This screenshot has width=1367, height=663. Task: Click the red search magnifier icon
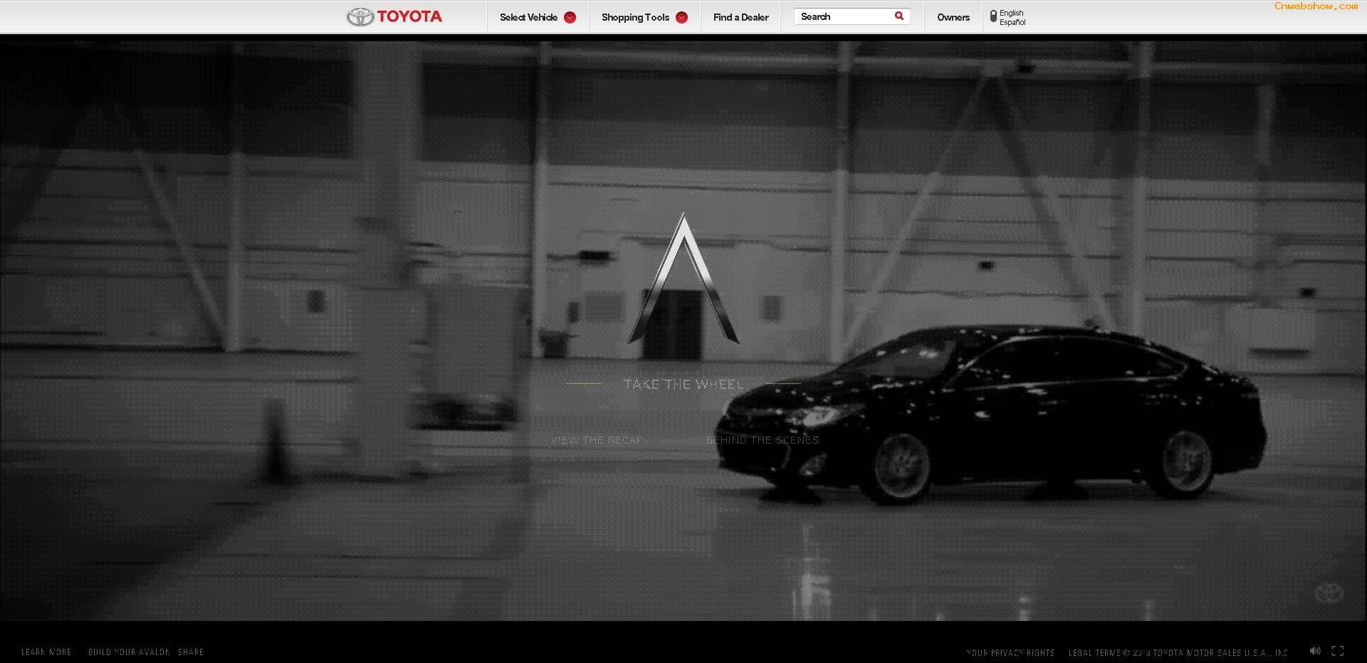click(x=899, y=16)
